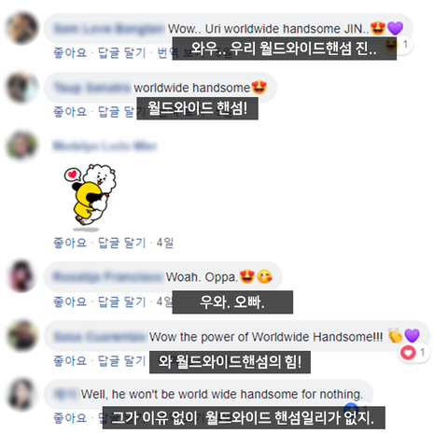
Task: Click 답글 달기 under the first comment
Action: (122, 52)
